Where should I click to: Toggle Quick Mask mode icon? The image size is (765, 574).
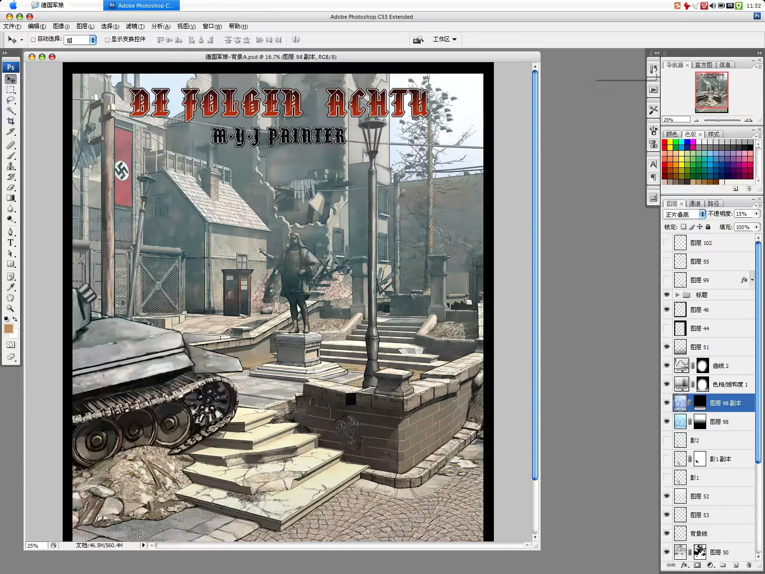pyautogui.click(x=11, y=344)
